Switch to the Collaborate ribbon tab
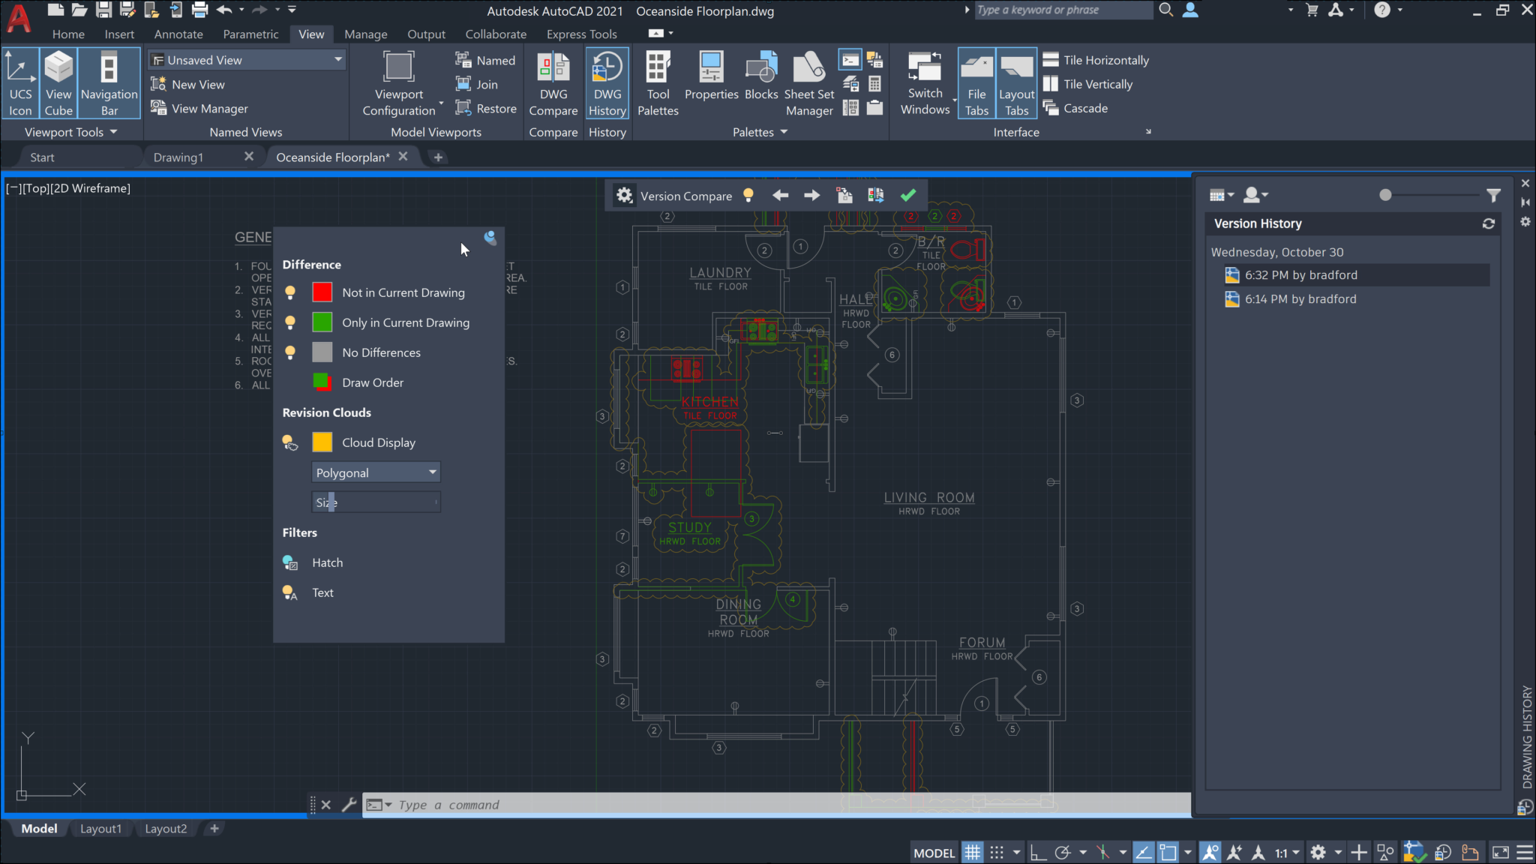1536x864 pixels. click(x=495, y=34)
